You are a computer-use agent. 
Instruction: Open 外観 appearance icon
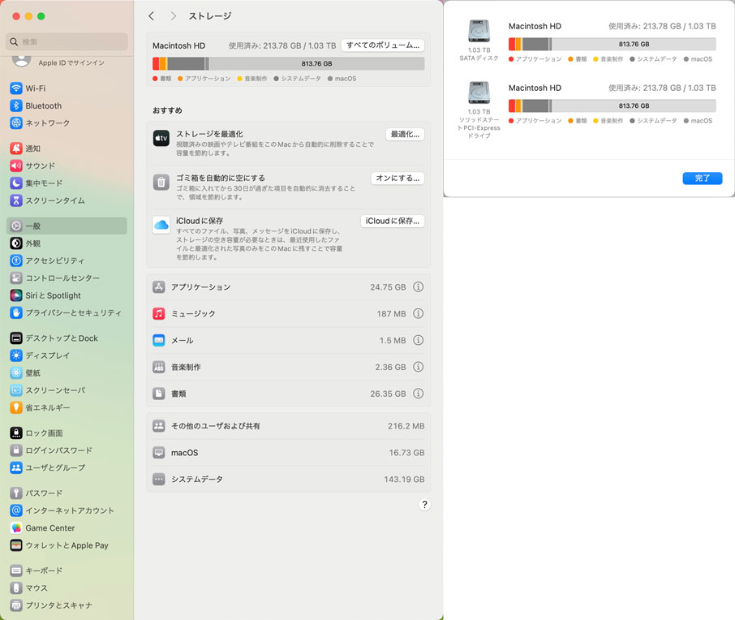[16, 243]
